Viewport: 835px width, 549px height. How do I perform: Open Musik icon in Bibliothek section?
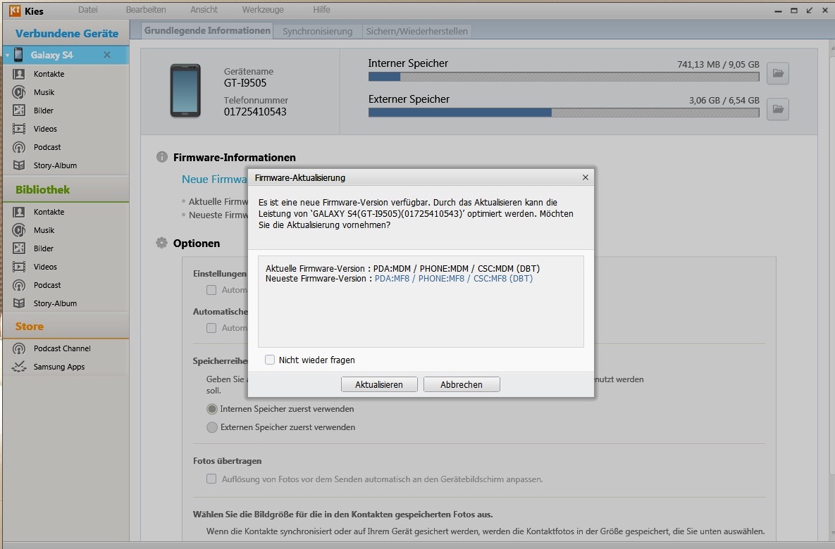[x=18, y=230]
